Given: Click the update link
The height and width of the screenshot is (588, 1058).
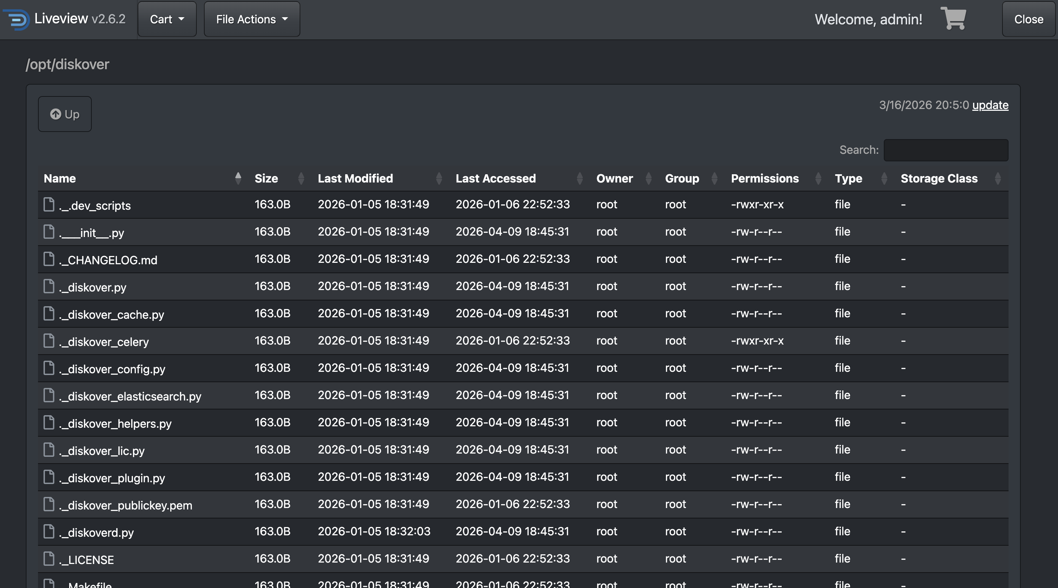Looking at the screenshot, I should tap(990, 105).
